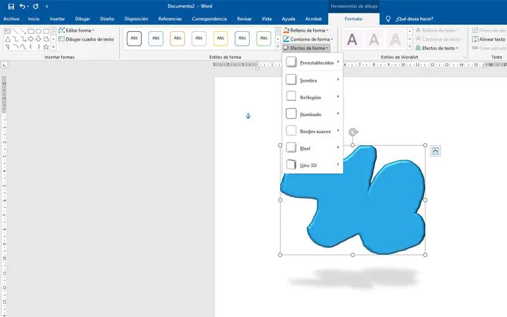Redo the last action
This screenshot has height=317, width=507.
35,6
